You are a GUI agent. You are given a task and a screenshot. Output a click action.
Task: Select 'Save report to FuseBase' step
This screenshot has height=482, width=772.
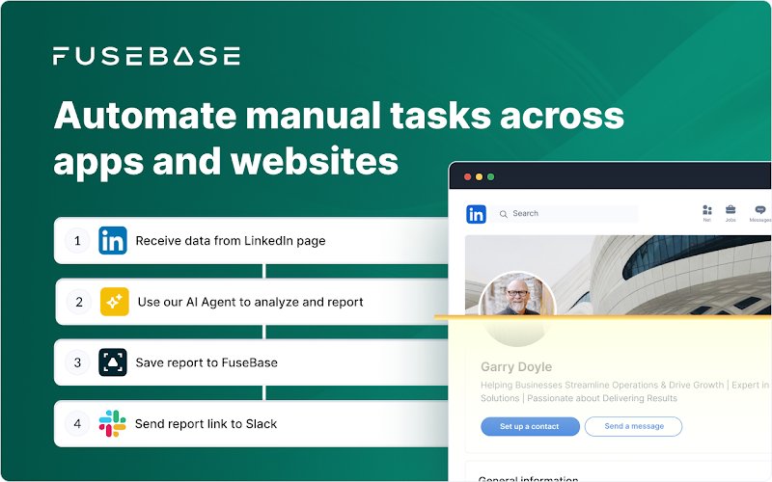251,362
